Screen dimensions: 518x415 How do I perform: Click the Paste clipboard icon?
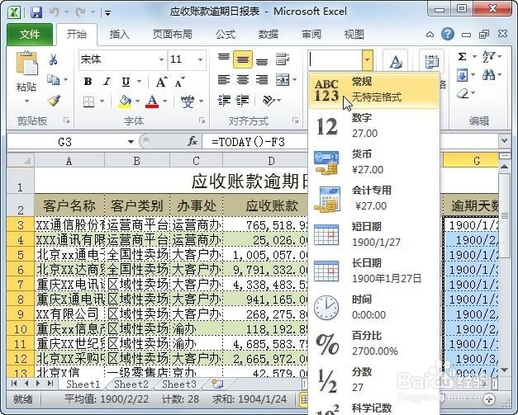point(26,63)
